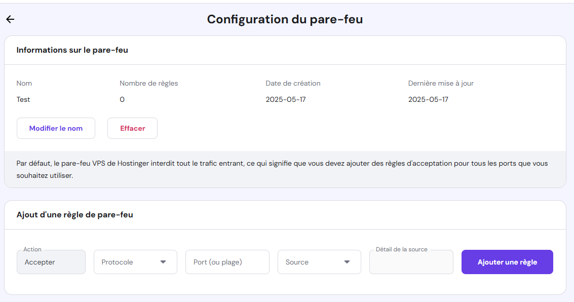Click the 'Nombre de règles' value 0
Screen dimensions: 574x302
[x=122, y=99]
